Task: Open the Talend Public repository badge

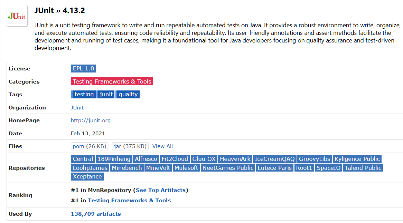Action: click(363, 168)
